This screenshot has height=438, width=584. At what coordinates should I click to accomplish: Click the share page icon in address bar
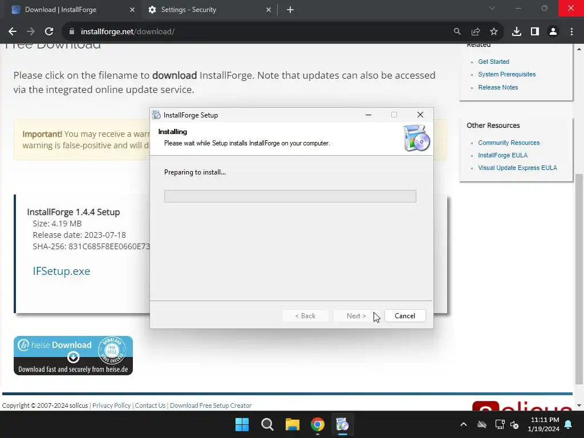[476, 32]
